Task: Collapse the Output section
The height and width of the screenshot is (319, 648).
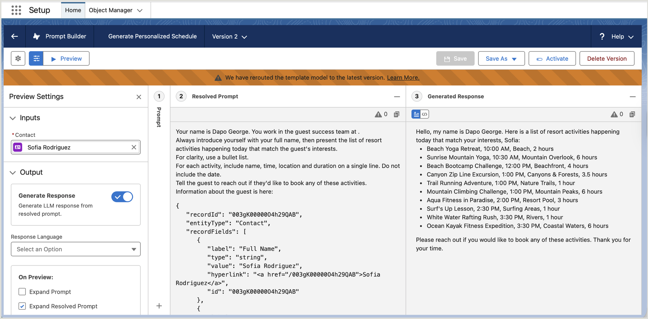Action: pyautogui.click(x=13, y=172)
